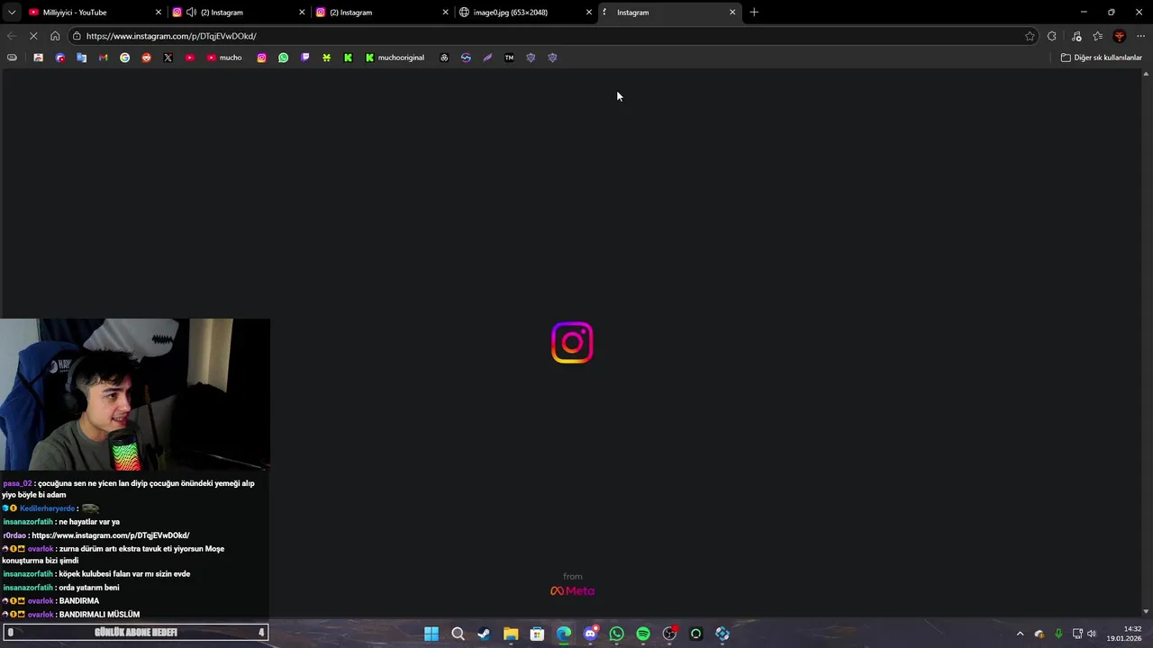The height and width of the screenshot is (648, 1153).
Task: Open Diğer sık kullanılanlar folder
Action: [x=1101, y=58]
